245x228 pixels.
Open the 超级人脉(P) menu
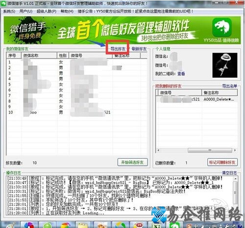[47, 11]
